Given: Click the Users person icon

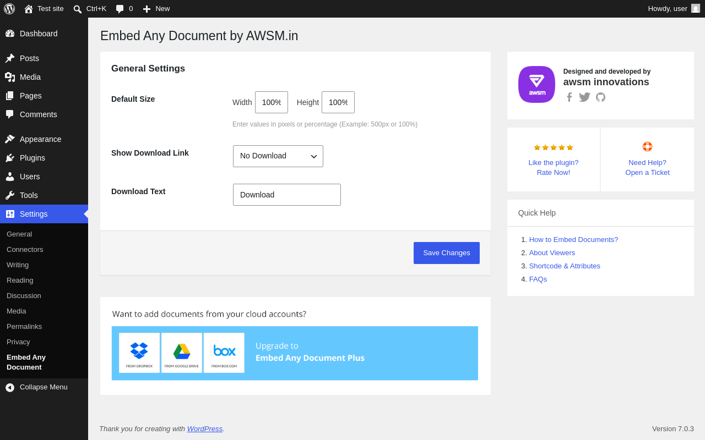Looking at the screenshot, I should coord(10,177).
